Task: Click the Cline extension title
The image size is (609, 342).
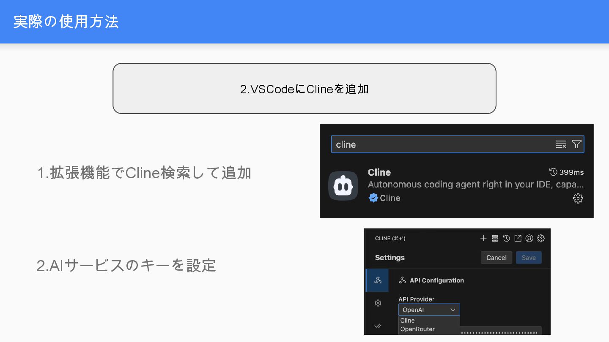Action: [379, 172]
